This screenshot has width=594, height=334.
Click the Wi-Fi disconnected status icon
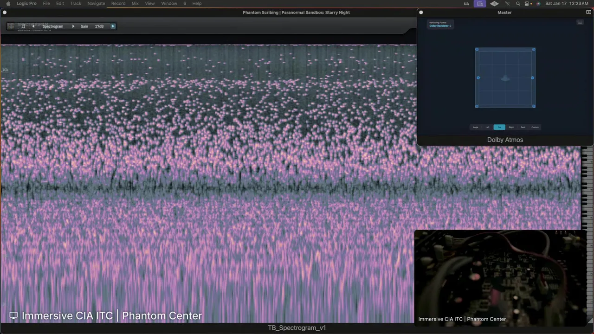(x=507, y=3)
